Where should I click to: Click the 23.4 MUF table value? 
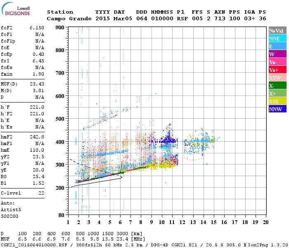[122, 239]
